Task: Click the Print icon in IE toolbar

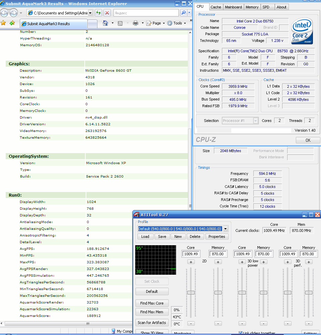Action: click(136, 23)
